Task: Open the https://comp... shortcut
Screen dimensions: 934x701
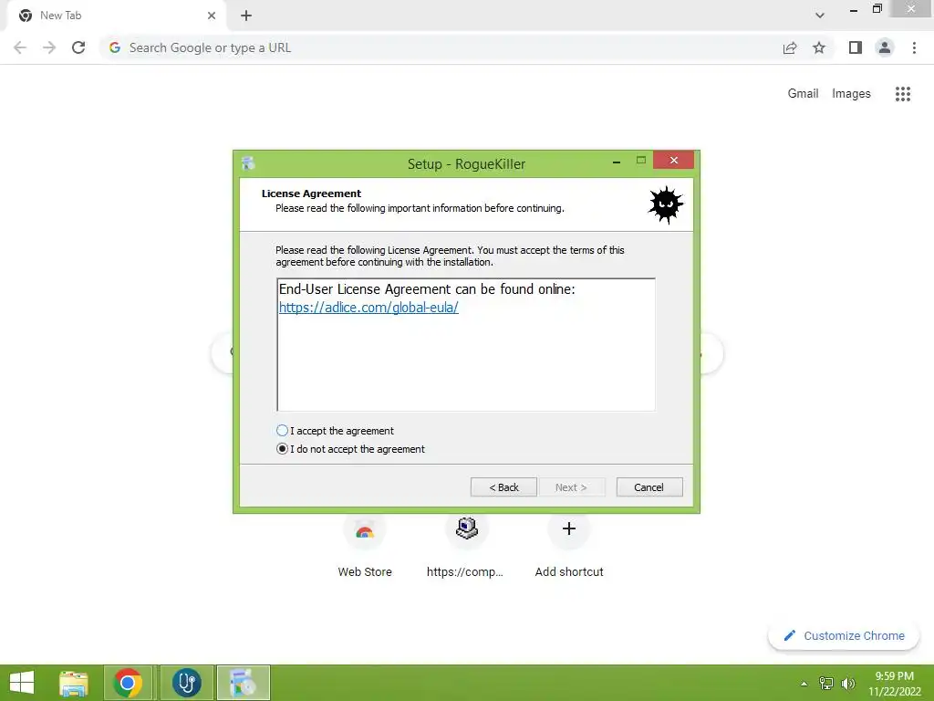Action: pos(466,546)
